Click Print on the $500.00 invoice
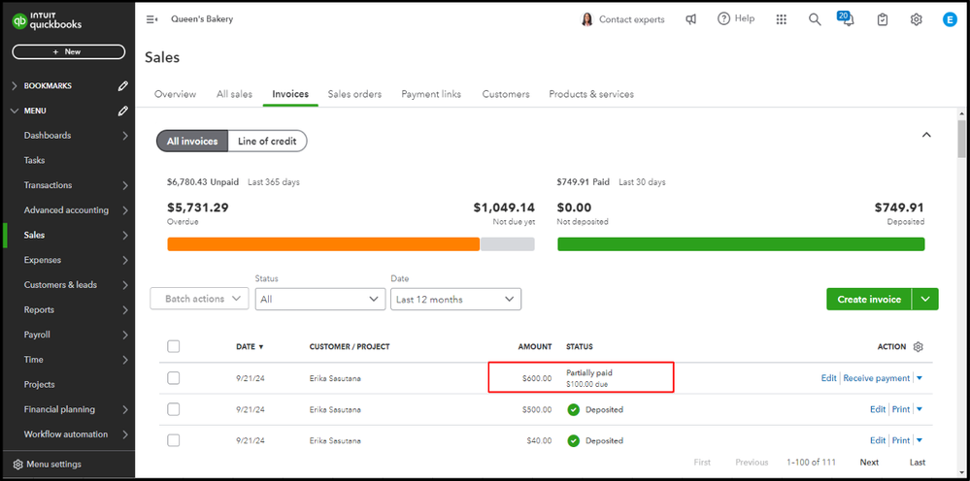The image size is (970, 481). tap(901, 409)
